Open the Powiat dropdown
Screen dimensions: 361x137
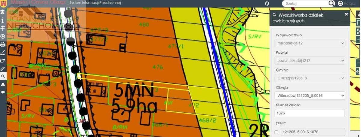[310, 61]
